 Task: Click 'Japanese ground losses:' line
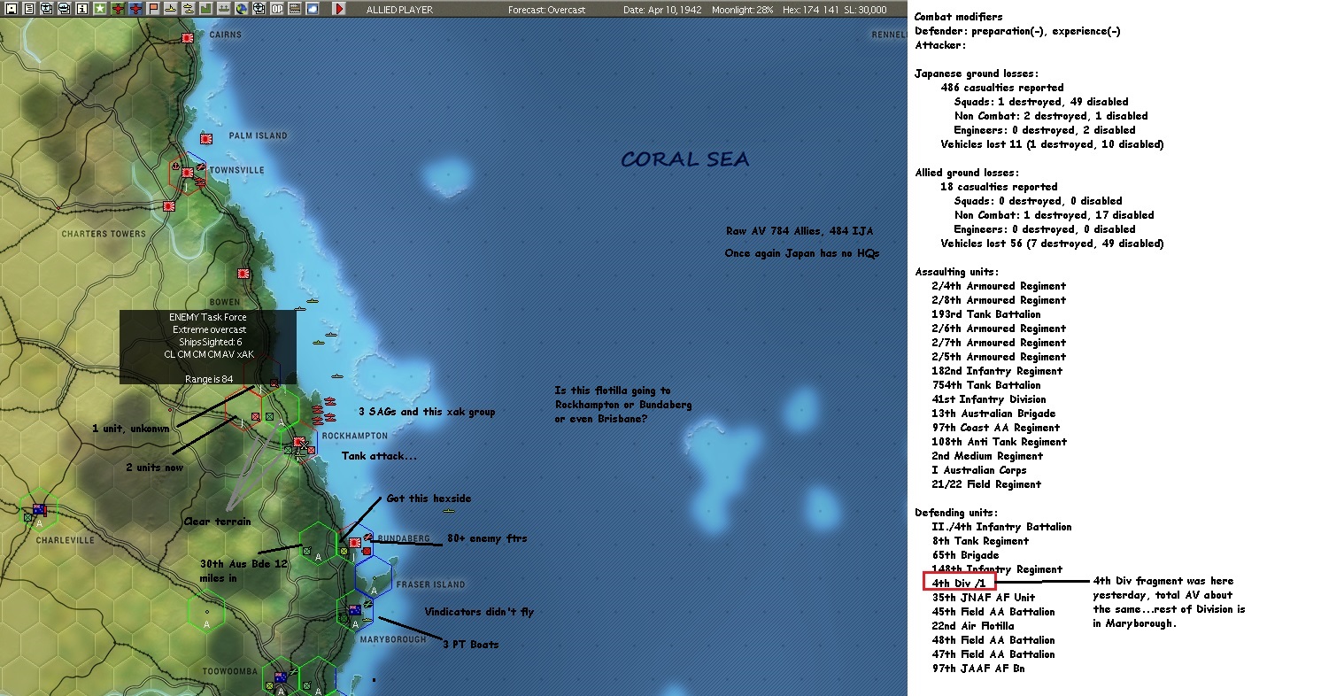point(977,73)
